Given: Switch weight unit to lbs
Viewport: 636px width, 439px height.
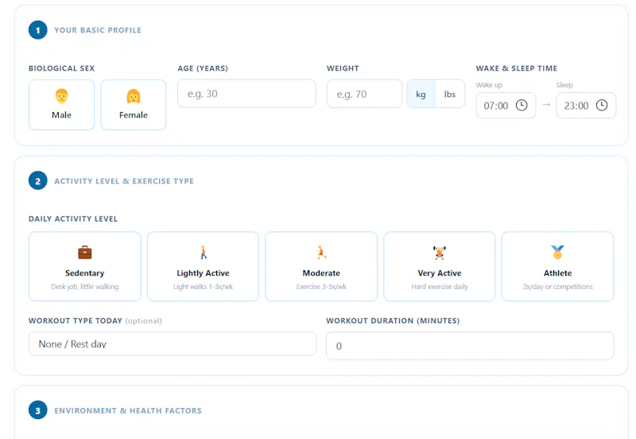Looking at the screenshot, I should 450,94.
